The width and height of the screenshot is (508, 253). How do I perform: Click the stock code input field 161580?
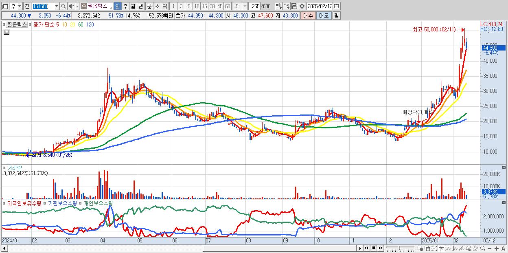pos(43,6)
